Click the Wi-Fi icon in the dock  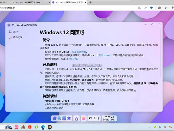94,118
